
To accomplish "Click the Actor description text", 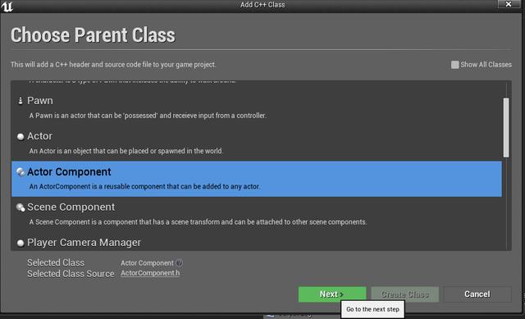I will click(x=126, y=151).
